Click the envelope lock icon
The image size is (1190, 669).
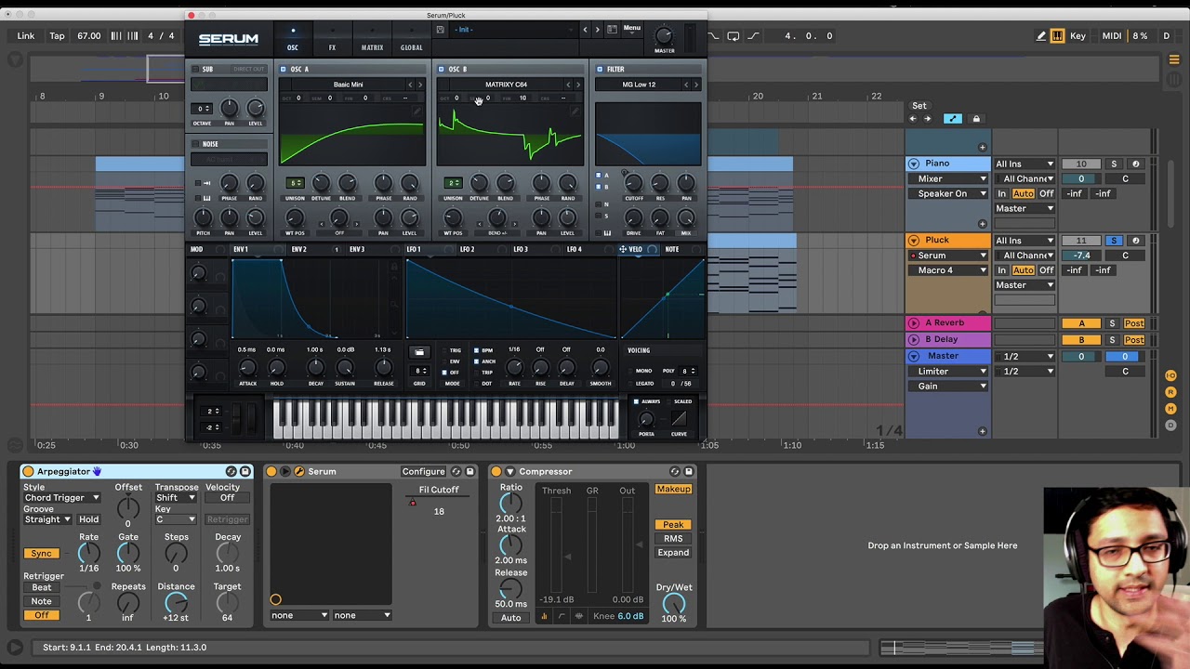[x=394, y=268]
